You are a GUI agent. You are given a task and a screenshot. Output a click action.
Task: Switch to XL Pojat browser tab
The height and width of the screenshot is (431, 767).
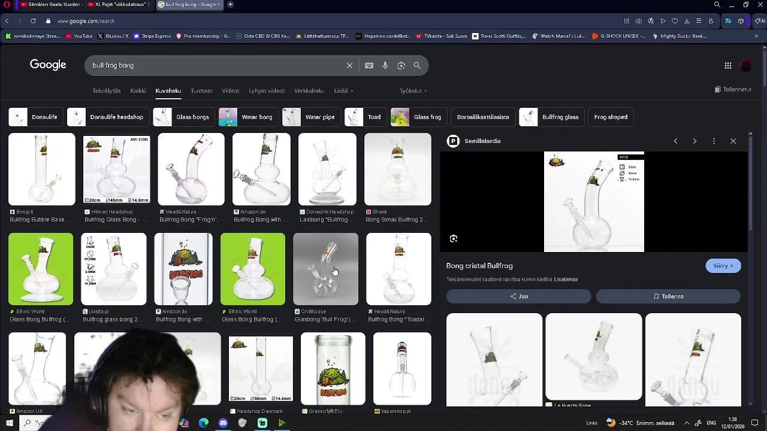(x=119, y=5)
